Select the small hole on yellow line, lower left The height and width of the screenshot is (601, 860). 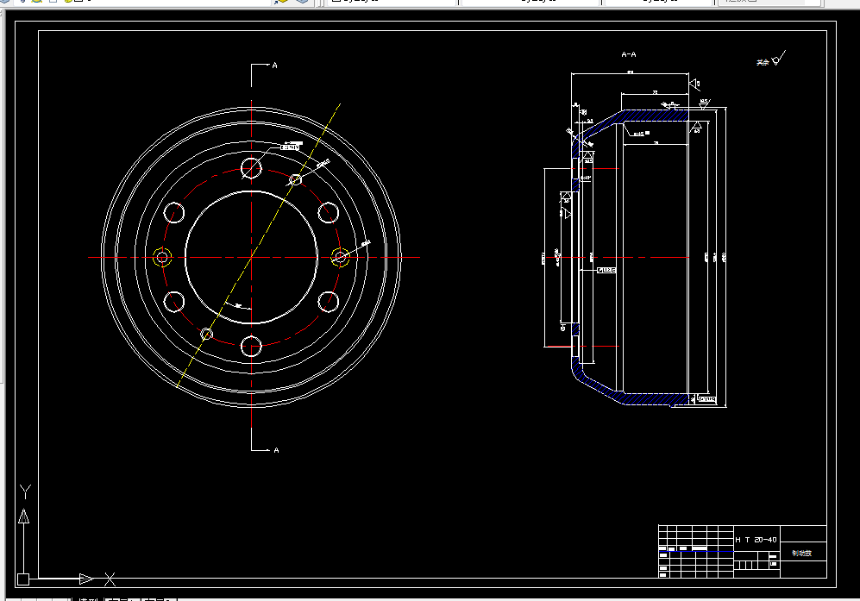(207, 334)
